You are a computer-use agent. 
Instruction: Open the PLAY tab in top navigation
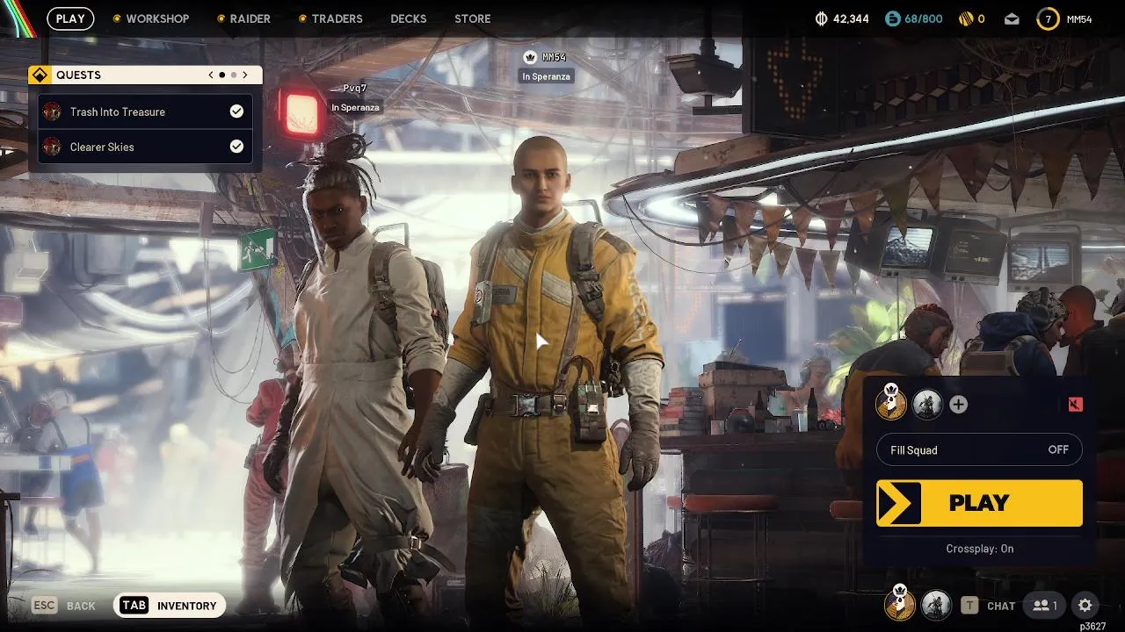(x=70, y=18)
